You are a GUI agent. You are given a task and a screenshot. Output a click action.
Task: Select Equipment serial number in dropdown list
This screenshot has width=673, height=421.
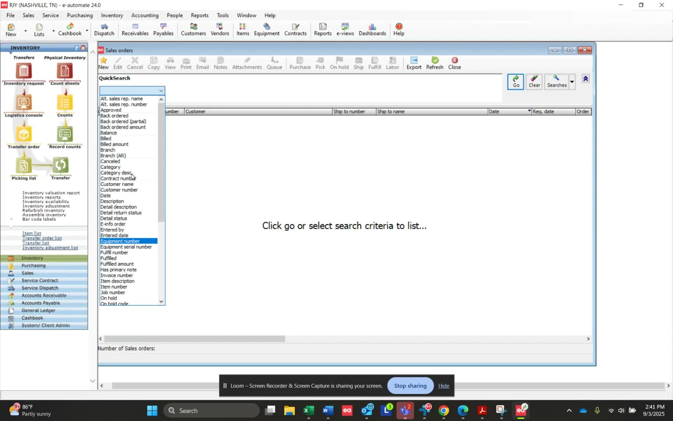[126, 247]
